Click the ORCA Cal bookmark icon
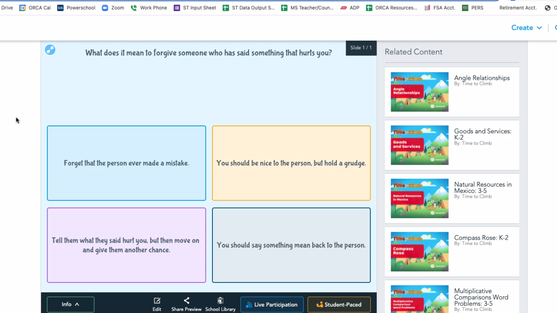557x313 pixels. [x=22, y=8]
